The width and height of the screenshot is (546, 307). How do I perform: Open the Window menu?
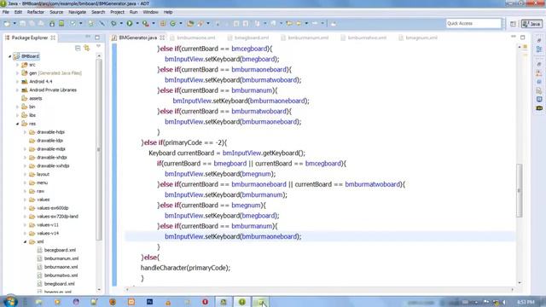point(150,12)
